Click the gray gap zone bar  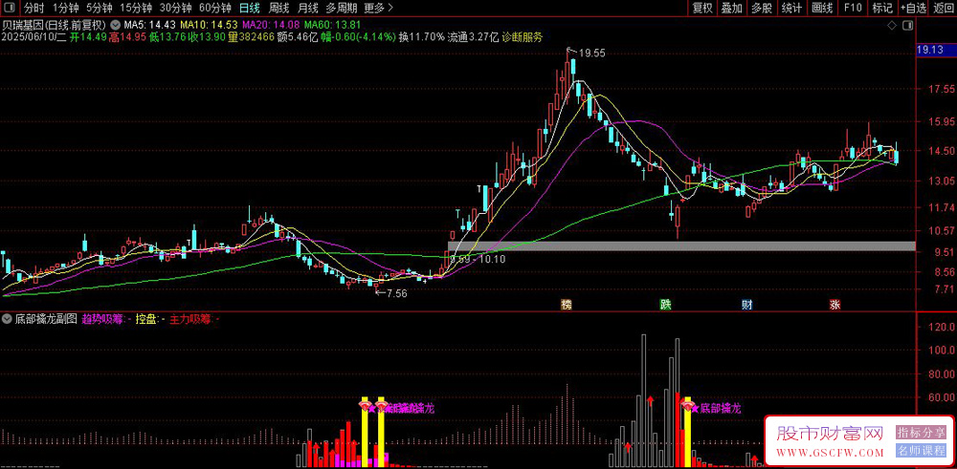pos(681,246)
